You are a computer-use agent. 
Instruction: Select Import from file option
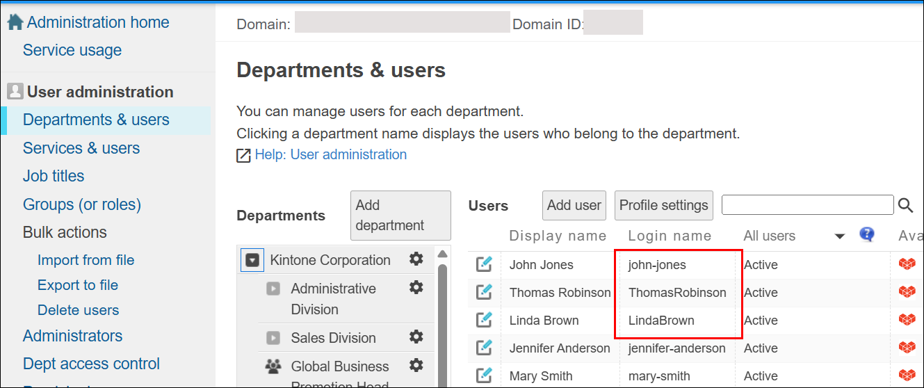(x=86, y=260)
